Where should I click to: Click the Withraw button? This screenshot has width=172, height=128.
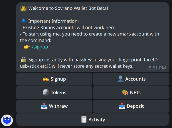tap(54, 106)
